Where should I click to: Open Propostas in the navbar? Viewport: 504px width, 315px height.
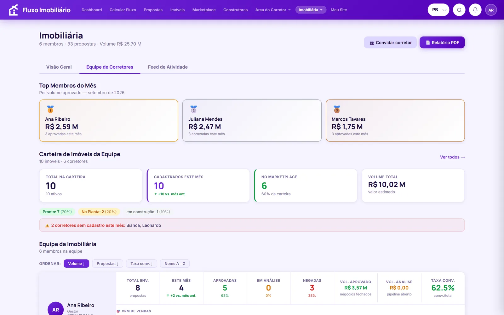pyautogui.click(x=153, y=10)
